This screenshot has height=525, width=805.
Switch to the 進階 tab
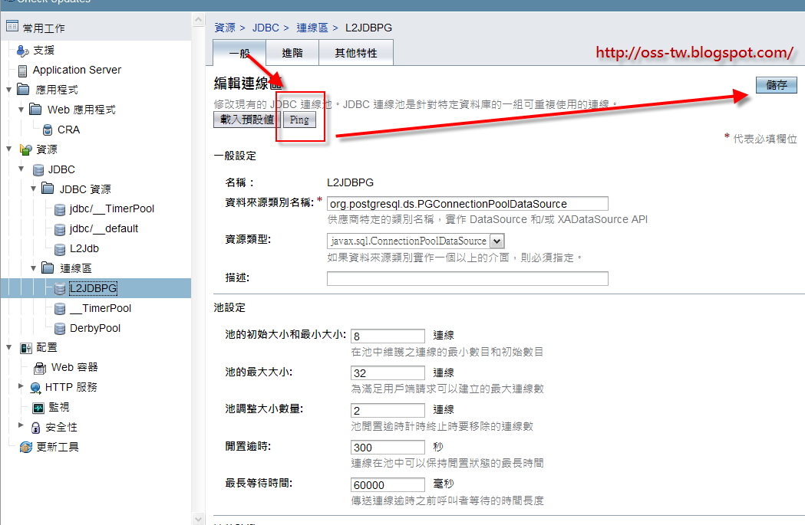pos(292,53)
